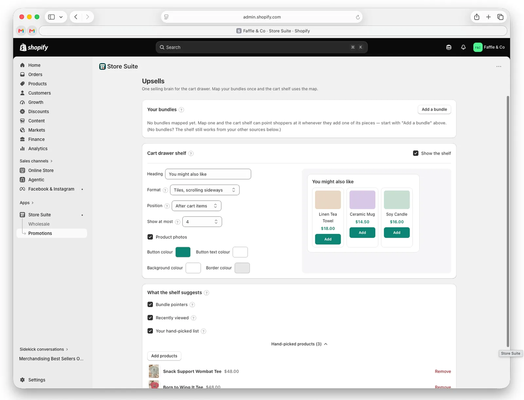
Task: Open the Border colour swatch
Action: [x=242, y=268]
